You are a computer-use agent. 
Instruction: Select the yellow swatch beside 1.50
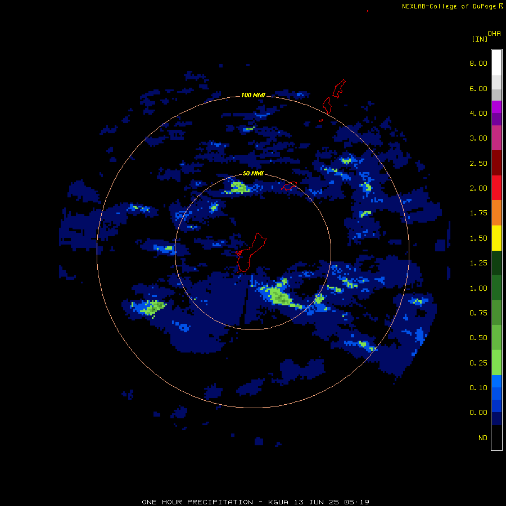[x=496, y=238]
